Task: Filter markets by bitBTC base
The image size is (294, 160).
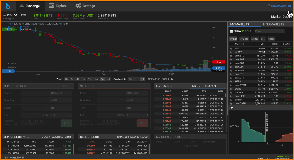Action: pos(271,39)
